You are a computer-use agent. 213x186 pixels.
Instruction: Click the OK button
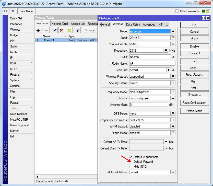(194, 25)
